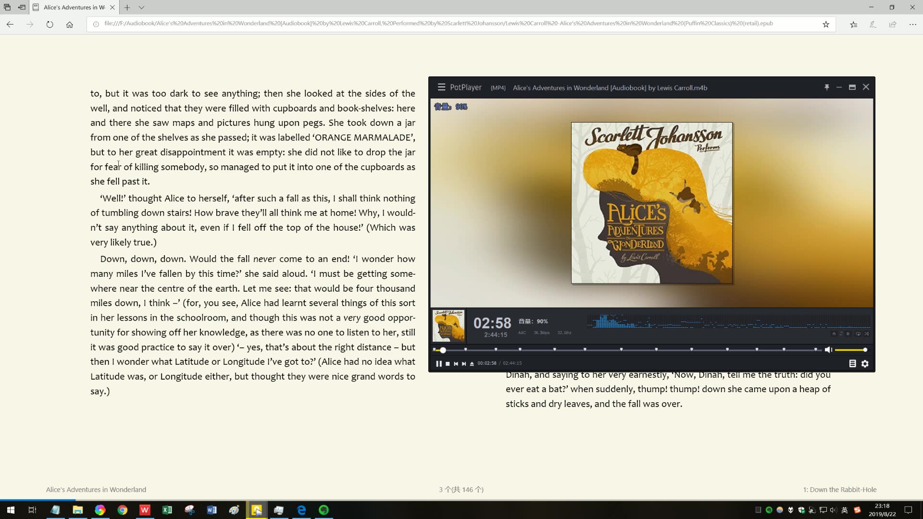Open Sogou input tray icon
This screenshot has height=519, width=923.
857,510
